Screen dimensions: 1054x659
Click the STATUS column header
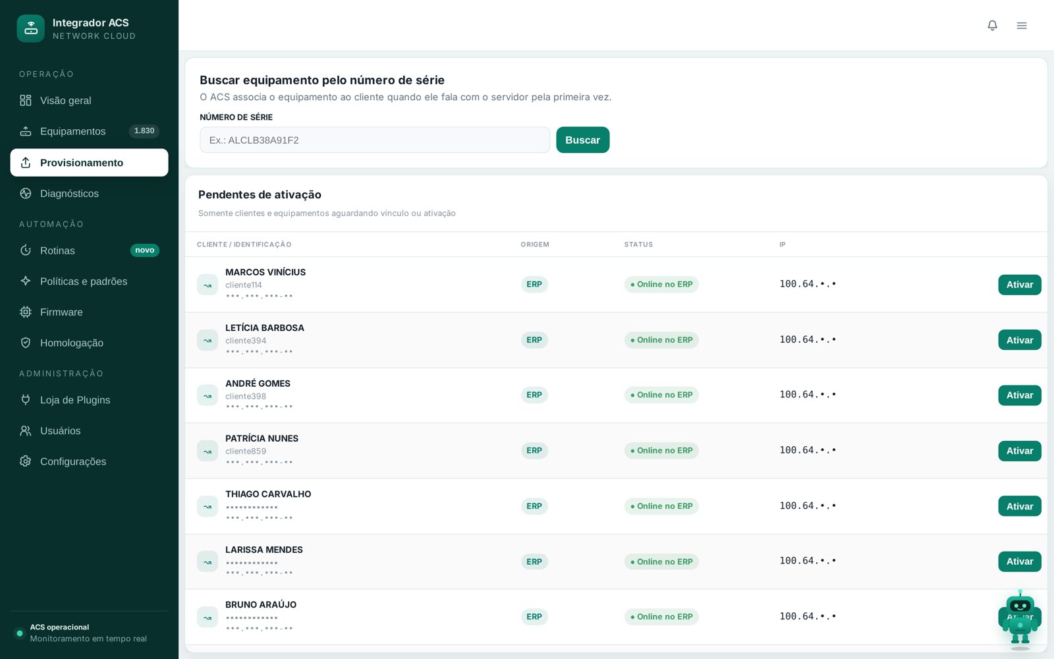point(638,244)
